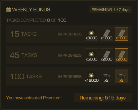Select the x5000 glowing orb reward
This screenshot has width=138, height=110.
coord(92,55)
